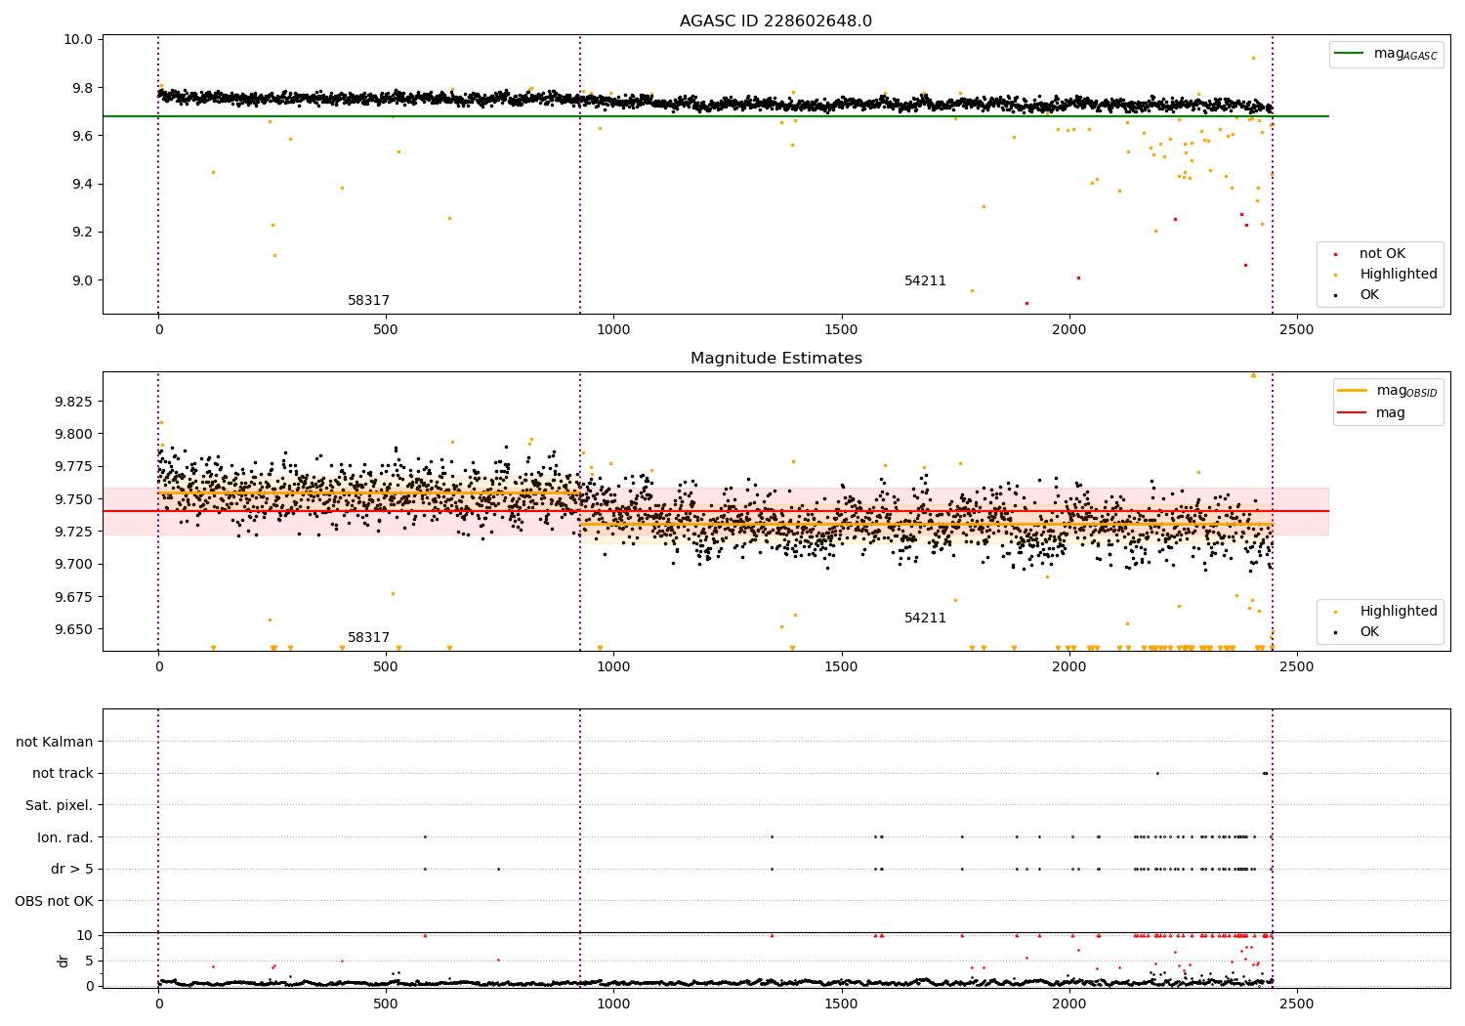Click '54211' in the Magnitude Estimates plot
Image resolution: width=1465 pixels, height=1026 pixels.
tap(925, 619)
